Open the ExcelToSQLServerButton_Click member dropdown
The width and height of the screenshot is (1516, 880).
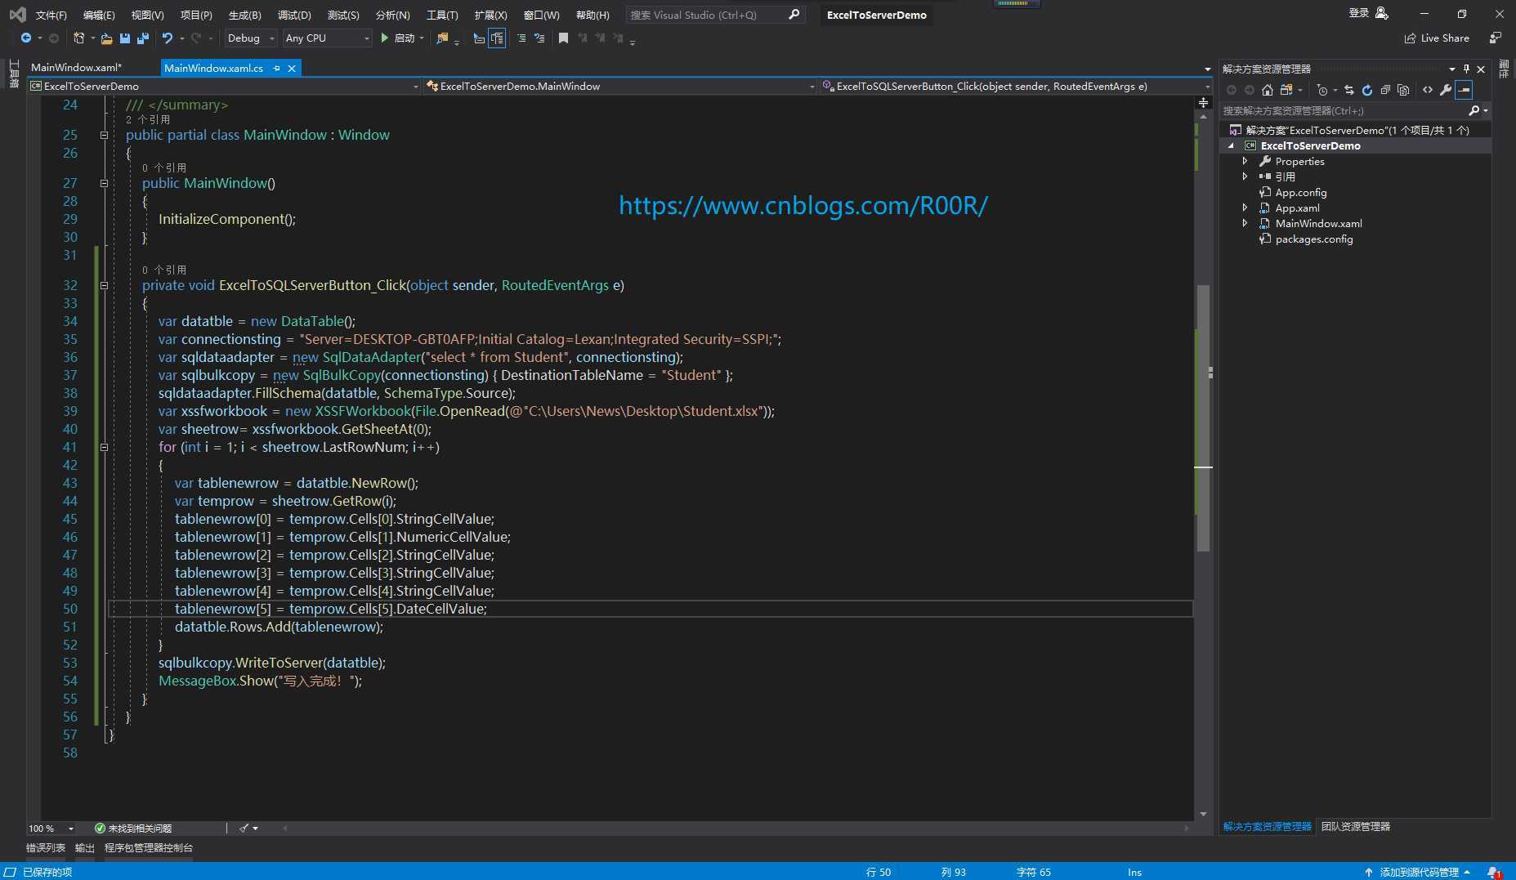[1016, 87]
